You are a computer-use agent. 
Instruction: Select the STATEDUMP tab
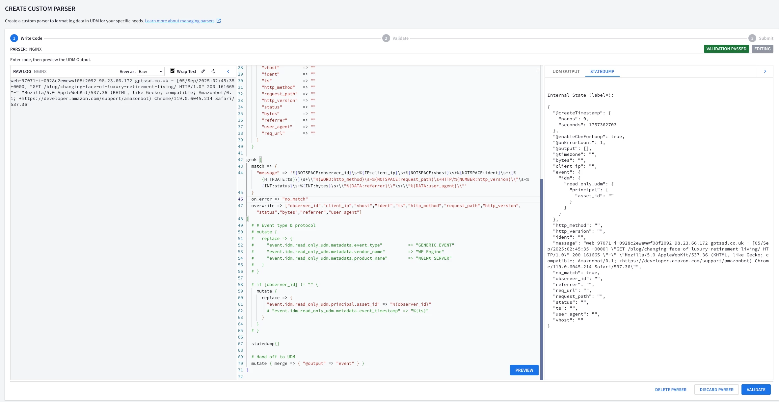point(602,71)
